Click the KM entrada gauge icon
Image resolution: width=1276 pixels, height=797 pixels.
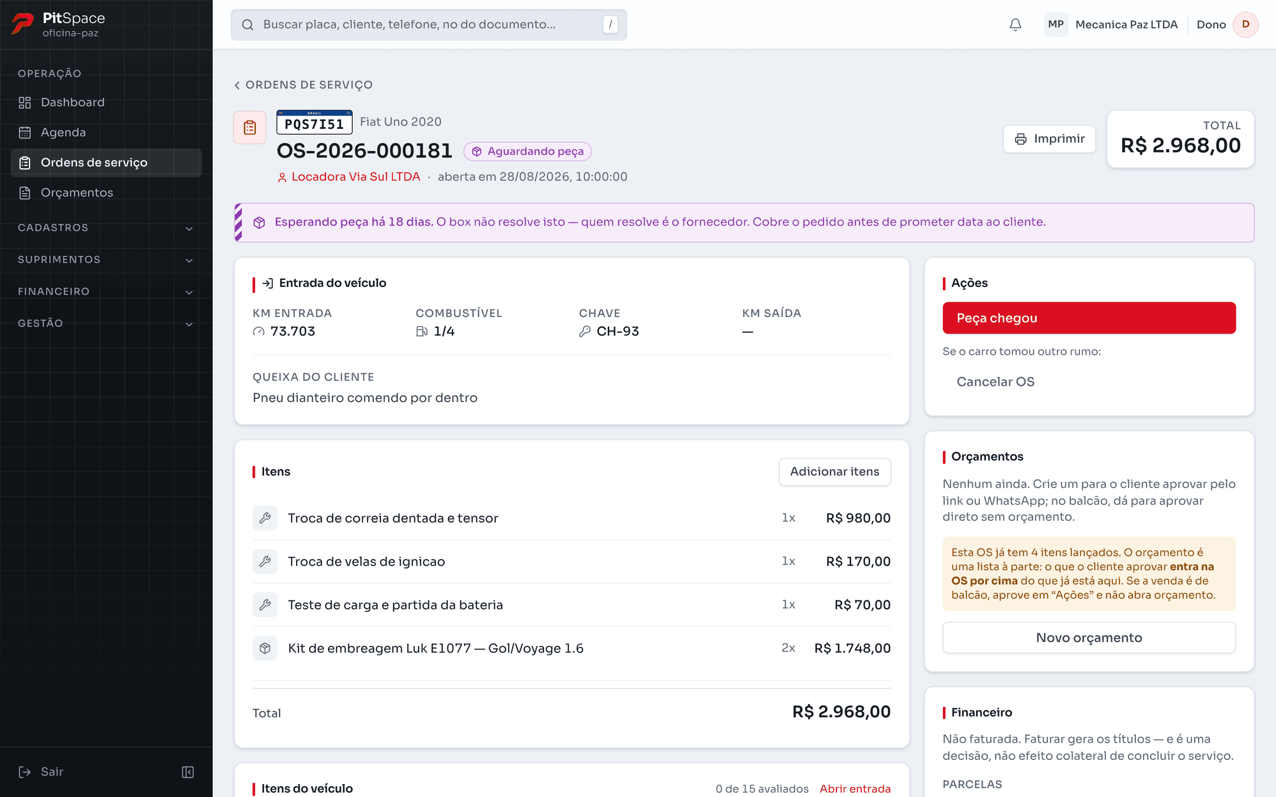(x=259, y=332)
